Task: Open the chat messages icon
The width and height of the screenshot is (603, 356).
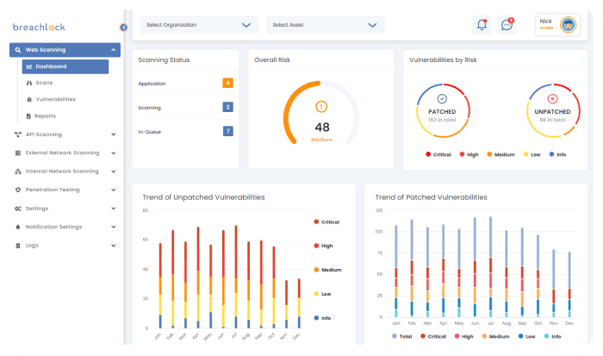Action: (x=507, y=25)
